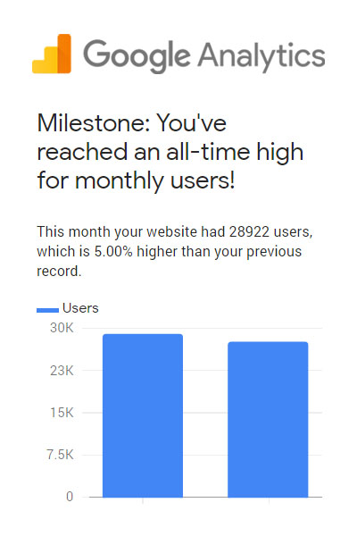
Task: Select the taller left bar in chart
Action: click(x=143, y=415)
